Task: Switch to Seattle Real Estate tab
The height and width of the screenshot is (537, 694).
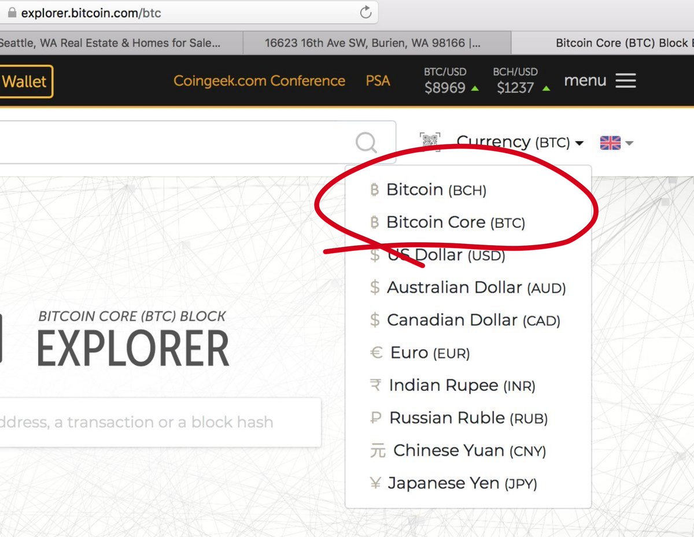Action: [121, 43]
